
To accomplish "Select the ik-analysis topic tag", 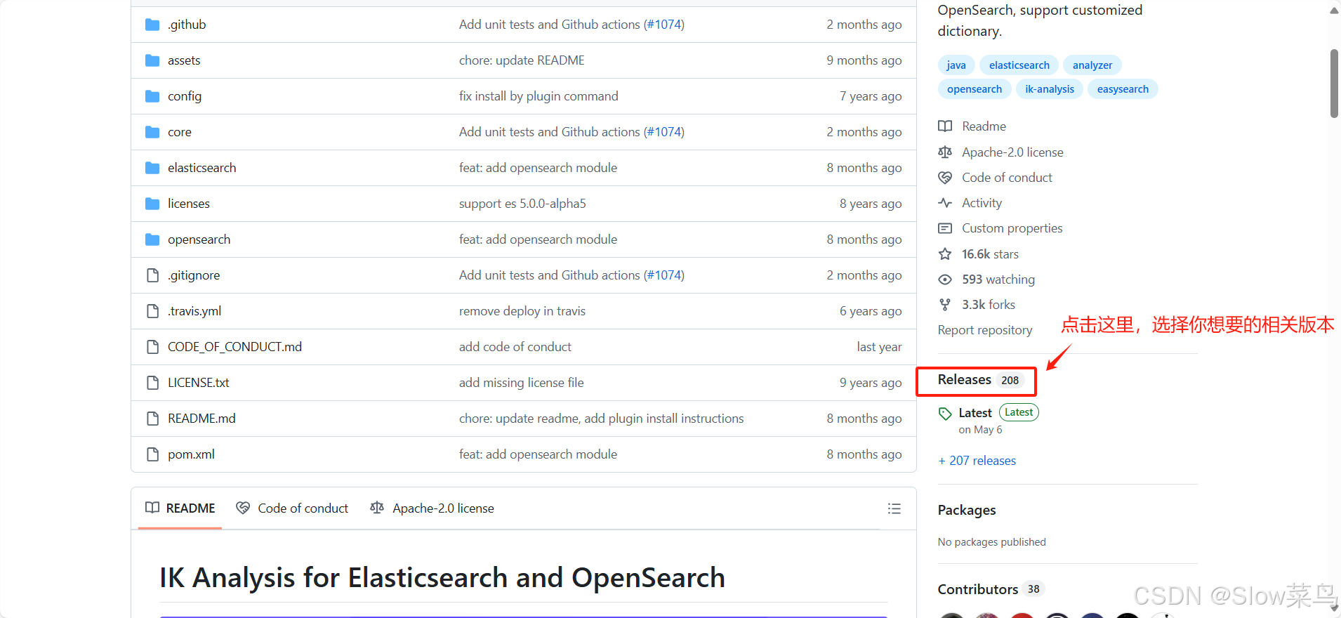I will (1049, 89).
